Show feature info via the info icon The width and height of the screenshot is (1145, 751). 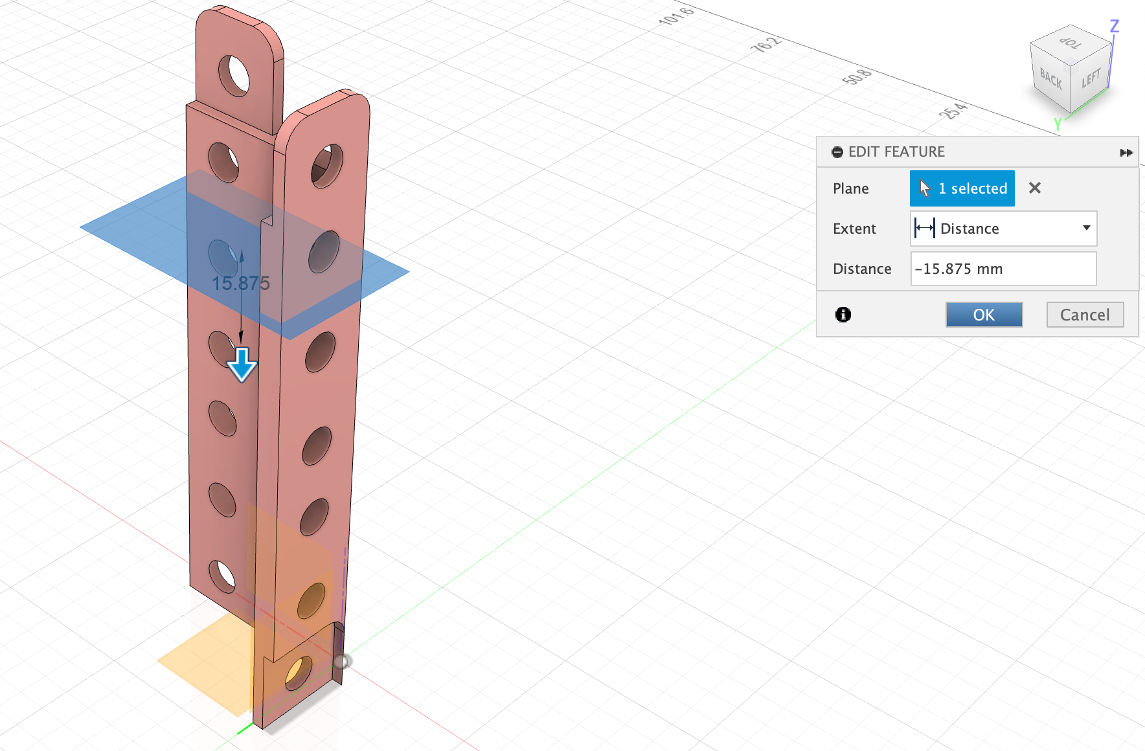point(843,315)
